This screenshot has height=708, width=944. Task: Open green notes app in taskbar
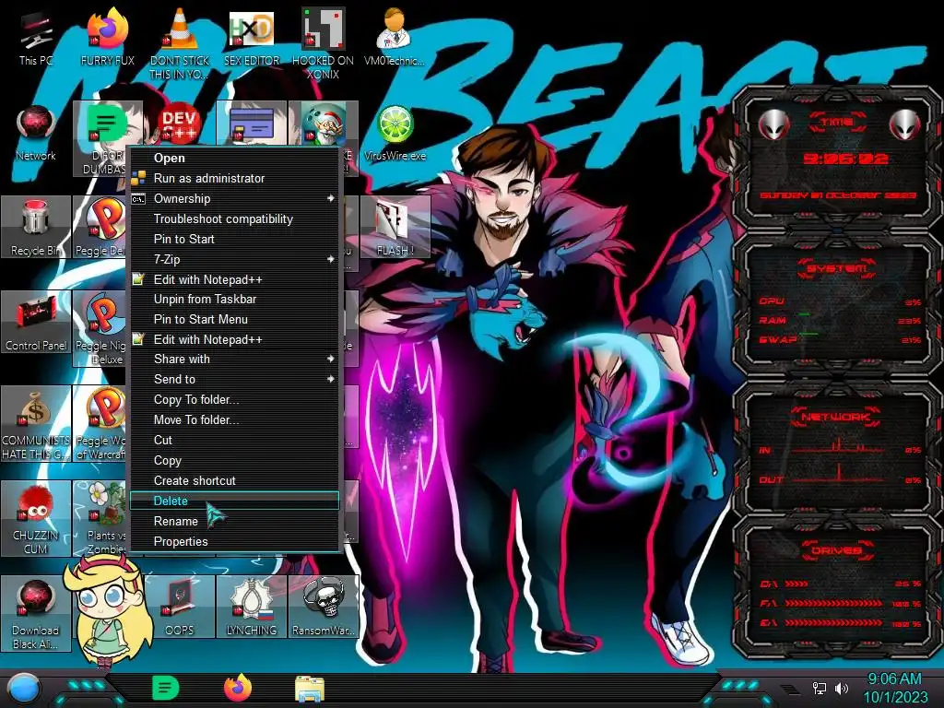click(x=166, y=688)
